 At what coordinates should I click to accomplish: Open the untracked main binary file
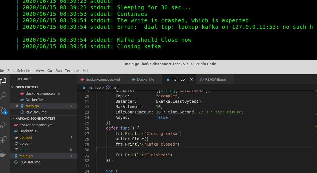[23, 150]
